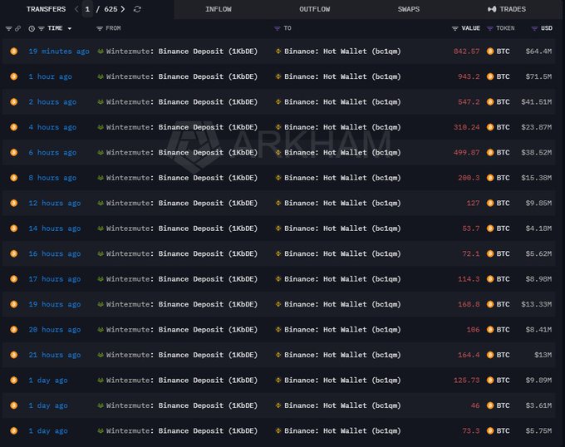
Task: Click the BTC token icon in the 19 hours ago row
Action: 490,304
